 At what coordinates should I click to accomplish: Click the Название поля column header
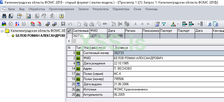98,48
